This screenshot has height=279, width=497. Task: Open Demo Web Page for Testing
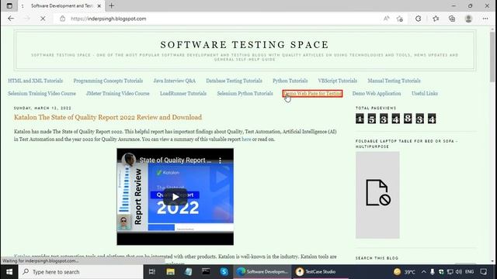pyautogui.click(x=312, y=93)
